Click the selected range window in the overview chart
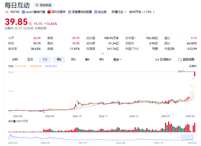This screenshot has height=146, width=201. coord(187,137)
